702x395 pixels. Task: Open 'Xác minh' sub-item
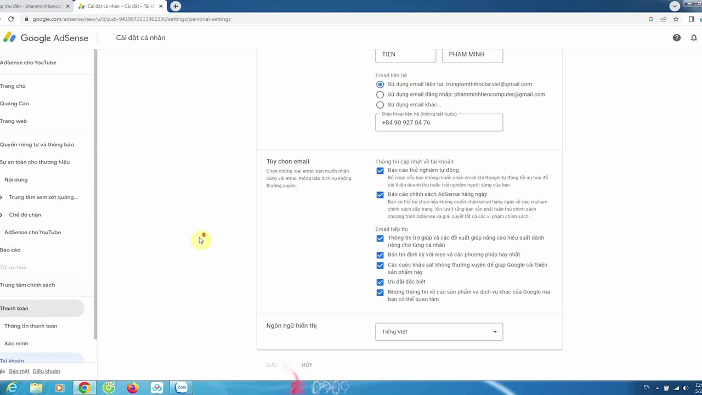(16, 343)
